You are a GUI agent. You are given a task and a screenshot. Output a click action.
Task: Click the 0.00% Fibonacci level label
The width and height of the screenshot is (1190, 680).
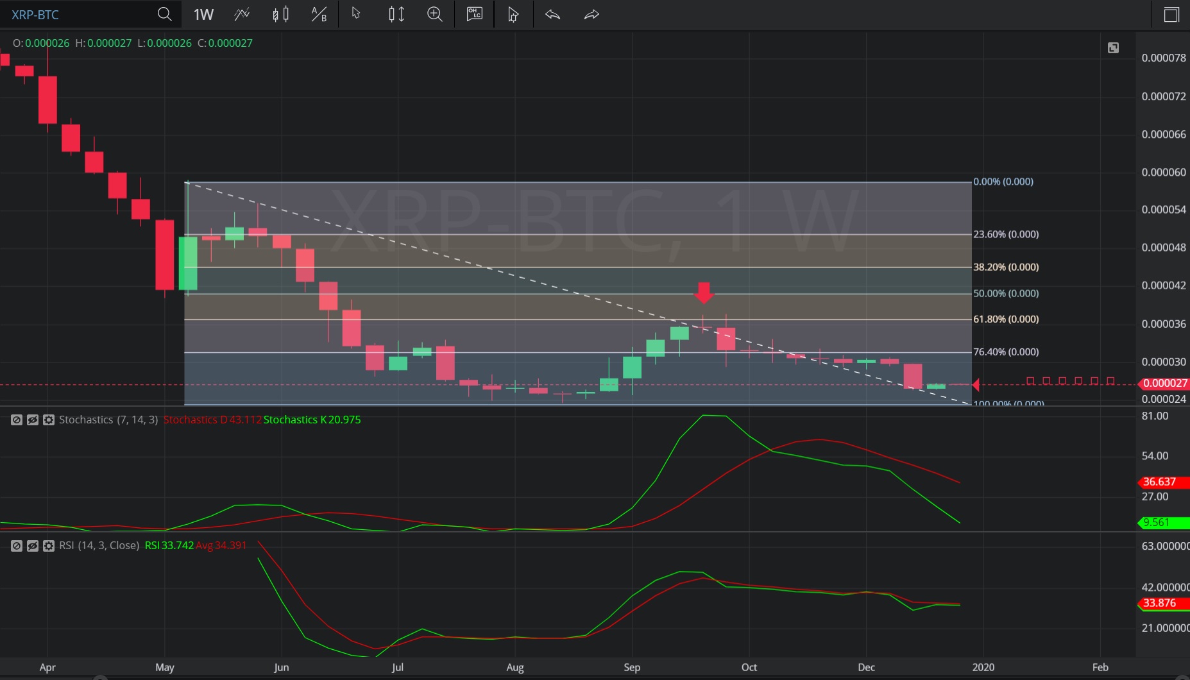point(1003,182)
